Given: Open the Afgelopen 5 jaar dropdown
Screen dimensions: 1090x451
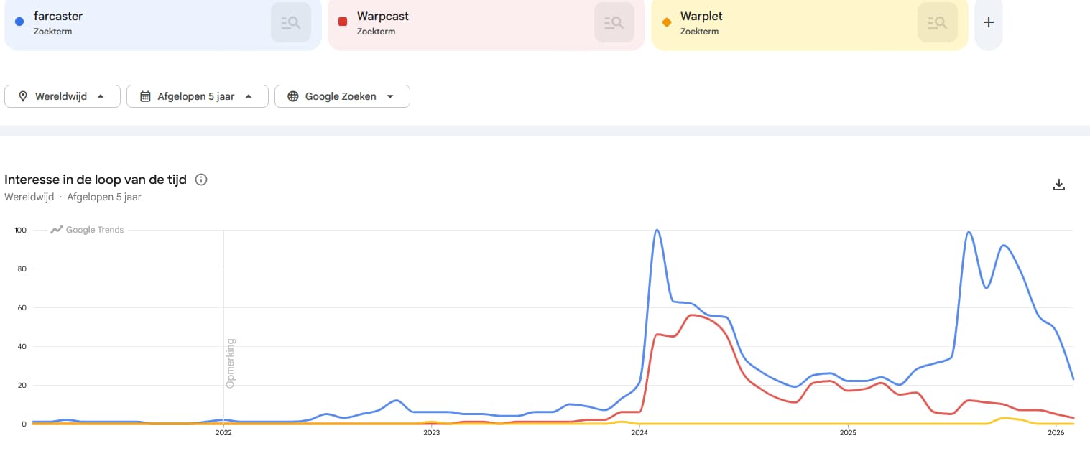Looking at the screenshot, I should 249,96.
